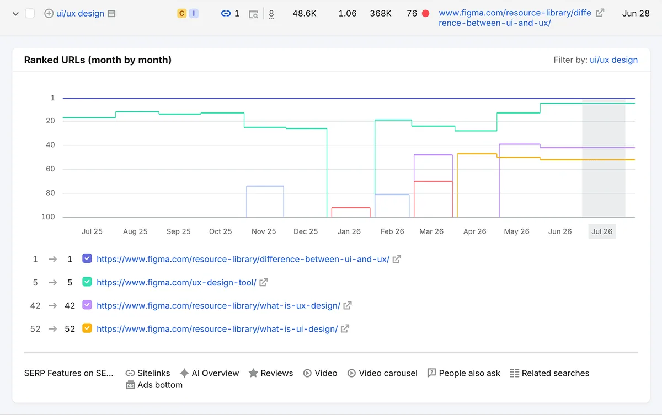The width and height of the screenshot is (662, 415).
Task: Click external-link icon after difference-between-ui-and-ux legend URL
Action: [x=397, y=259]
